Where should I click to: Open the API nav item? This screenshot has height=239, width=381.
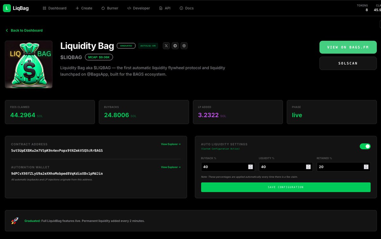pyautogui.click(x=164, y=8)
